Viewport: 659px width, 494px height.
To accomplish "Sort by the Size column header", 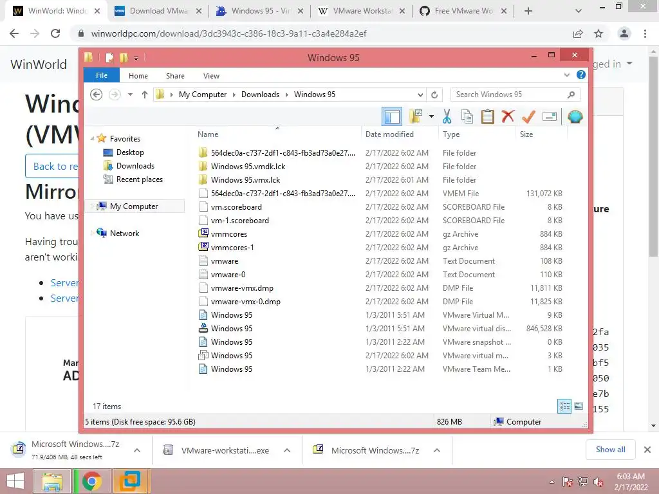I will click(541, 134).
